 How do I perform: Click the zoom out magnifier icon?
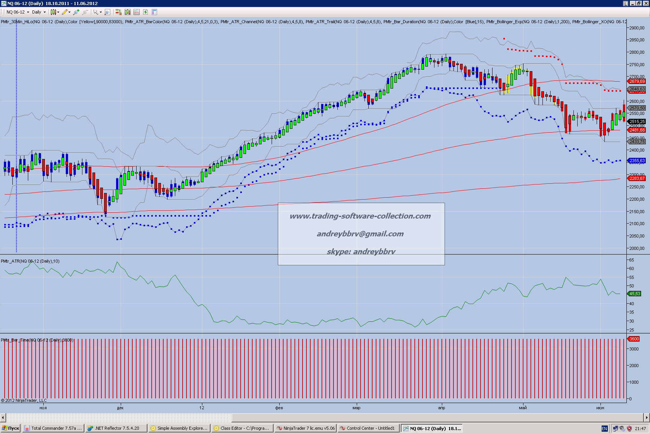85,12
